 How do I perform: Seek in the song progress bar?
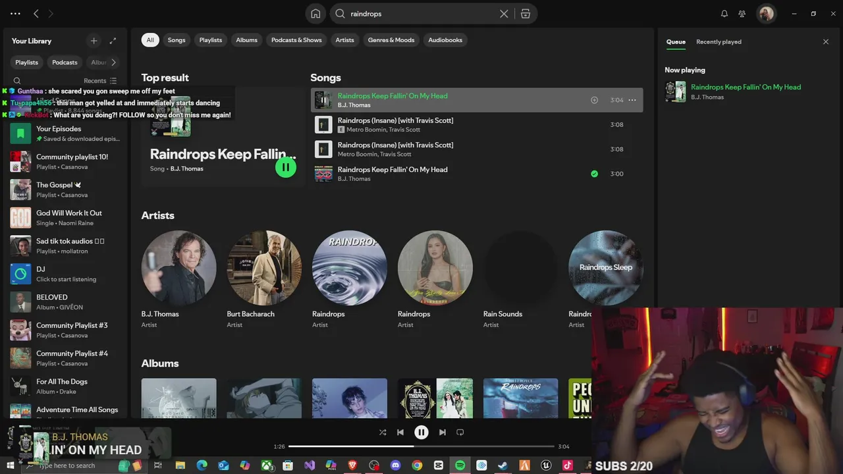[x=421, y=446]
